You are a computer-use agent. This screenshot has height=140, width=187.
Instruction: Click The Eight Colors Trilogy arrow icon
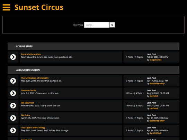[x=13, y=130]
